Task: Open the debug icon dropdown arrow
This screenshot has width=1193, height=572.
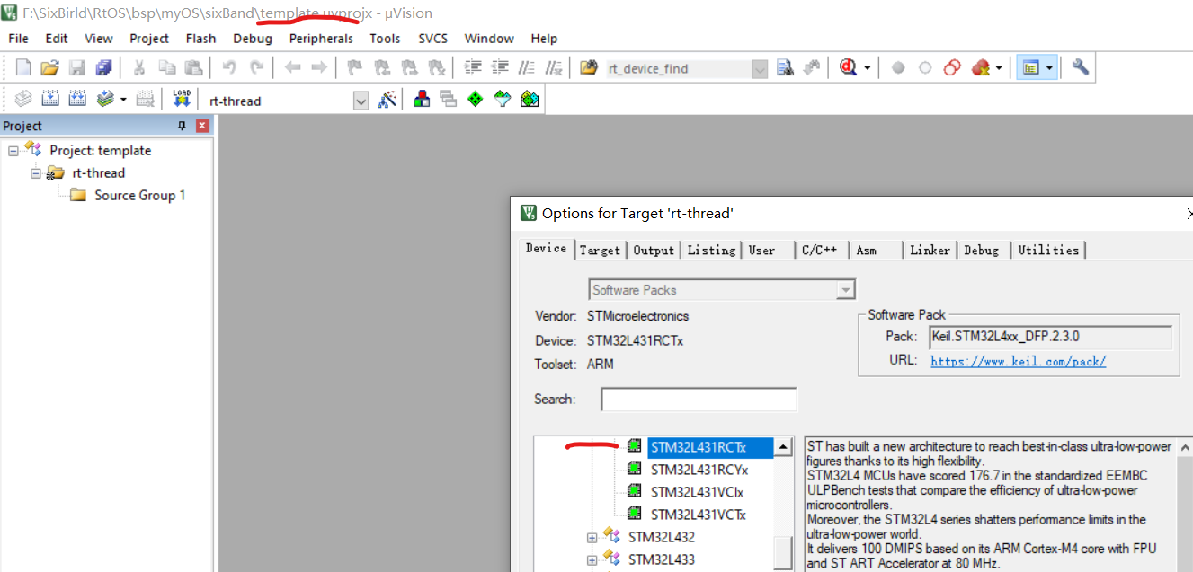Action: click(x=867, y=68)
